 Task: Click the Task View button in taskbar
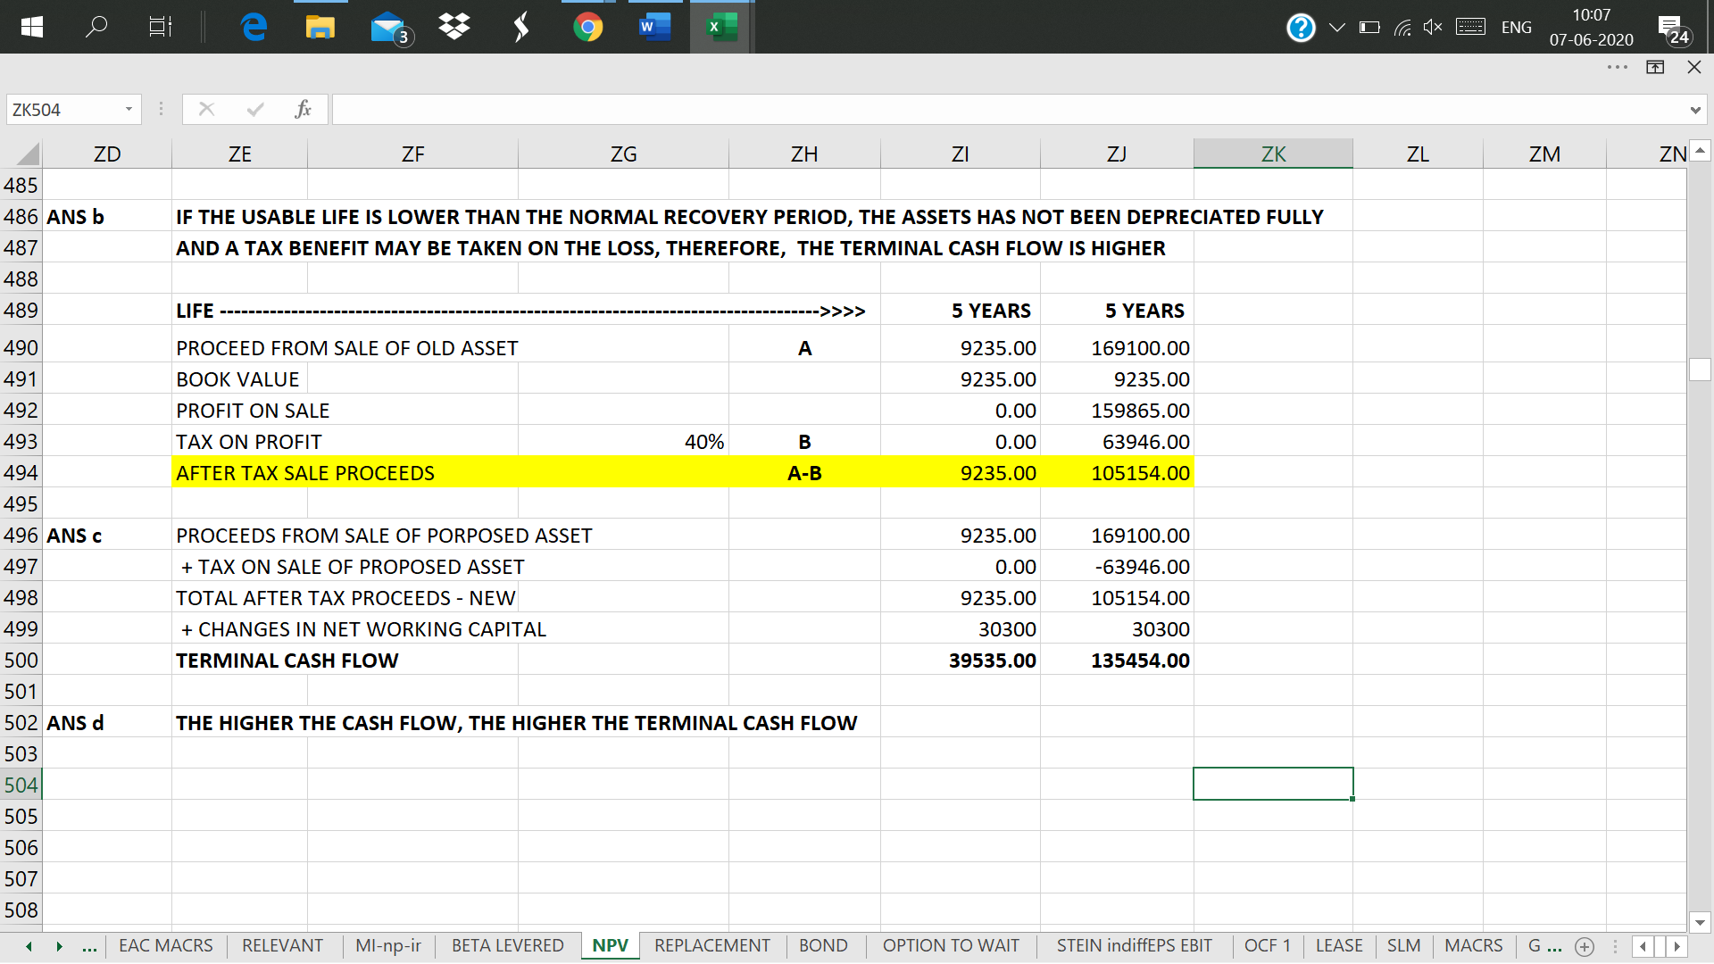pos(159,26)
